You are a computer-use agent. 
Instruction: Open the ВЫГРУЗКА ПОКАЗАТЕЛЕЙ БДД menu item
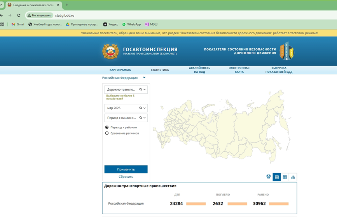[279, 70]
